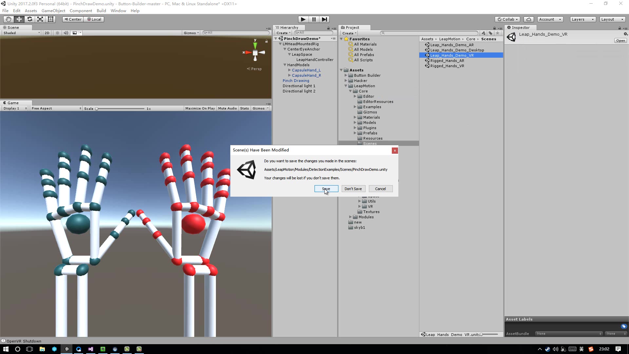Enable Maximize On Play in the Game view

(200, 108)
